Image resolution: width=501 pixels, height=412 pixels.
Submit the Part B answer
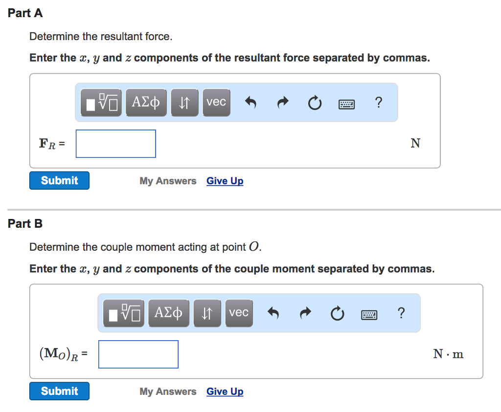tap(59, 391)
